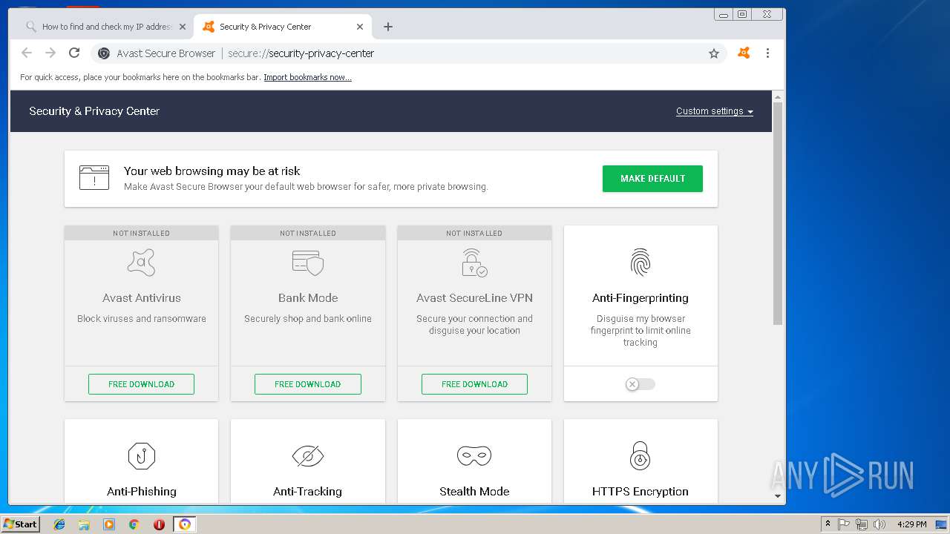Click the browser risk warning window icon
Viewport: 950px width, 534px height.
(x=94, y=178)
